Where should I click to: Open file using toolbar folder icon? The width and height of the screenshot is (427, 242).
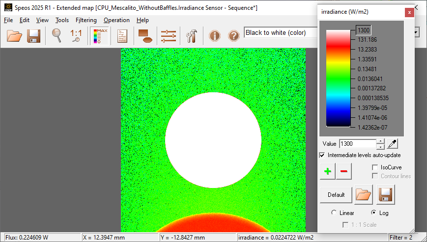[x=14, y=36]
